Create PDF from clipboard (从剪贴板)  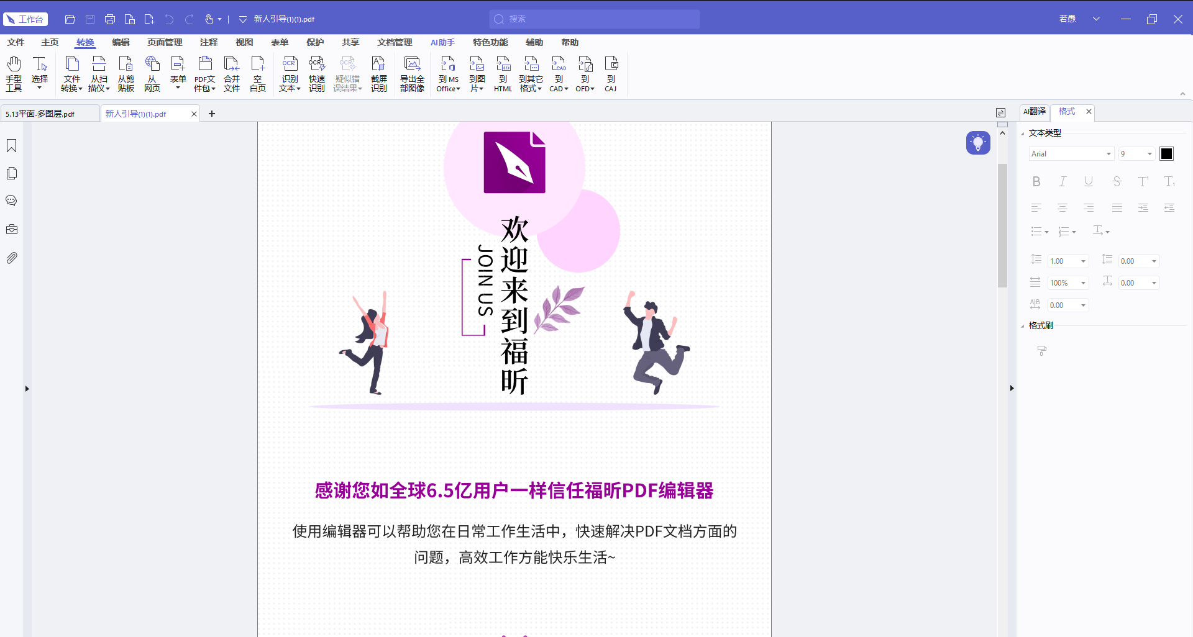(x=126, y=74)
